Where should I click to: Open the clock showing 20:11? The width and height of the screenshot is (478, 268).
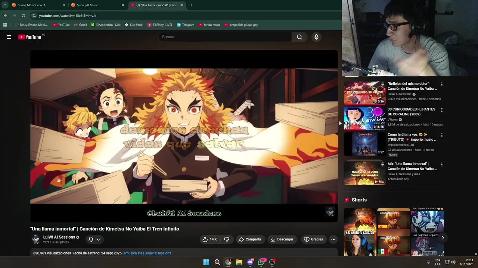point(466,262)
